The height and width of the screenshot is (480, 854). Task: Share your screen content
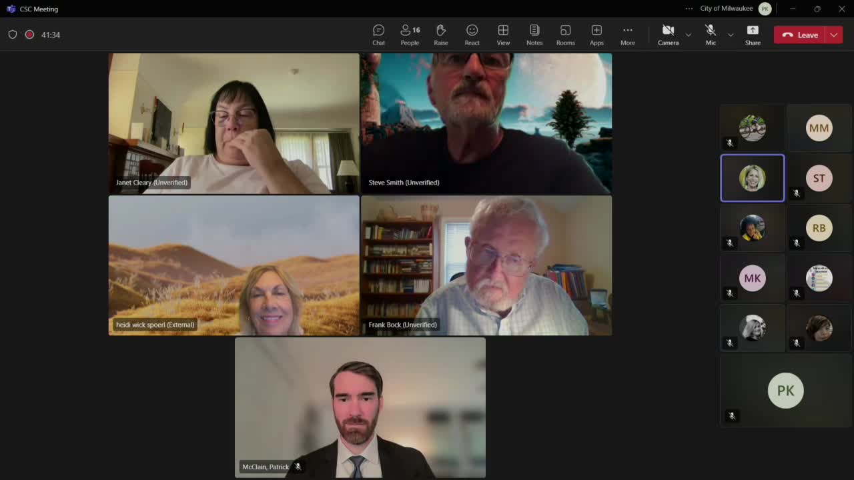(753, 35)
